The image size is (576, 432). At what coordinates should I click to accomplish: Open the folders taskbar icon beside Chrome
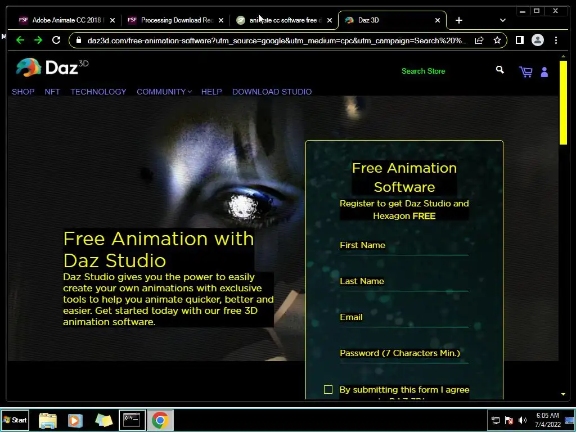click(103, 420)
